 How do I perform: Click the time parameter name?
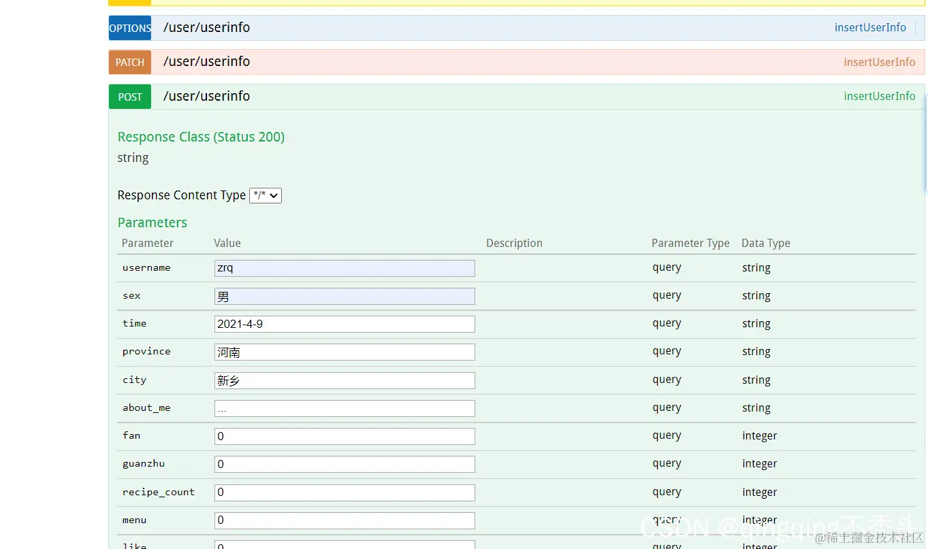[134, 324]
